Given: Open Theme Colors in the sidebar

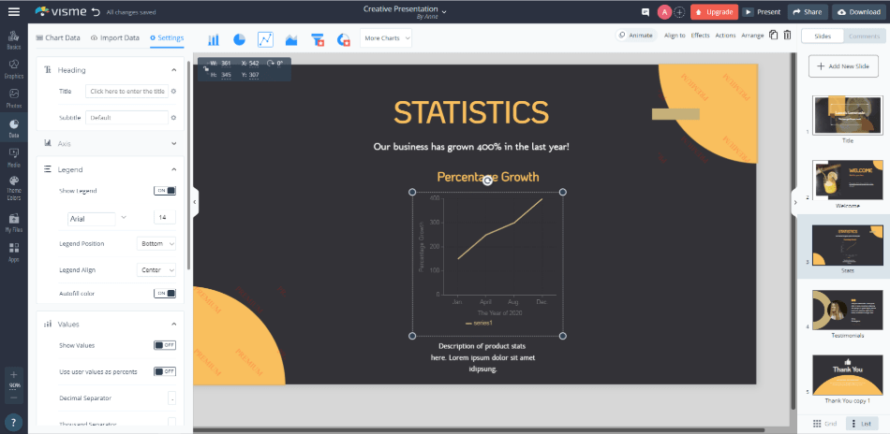Looking at the screenshot, I should coord(14,189).
